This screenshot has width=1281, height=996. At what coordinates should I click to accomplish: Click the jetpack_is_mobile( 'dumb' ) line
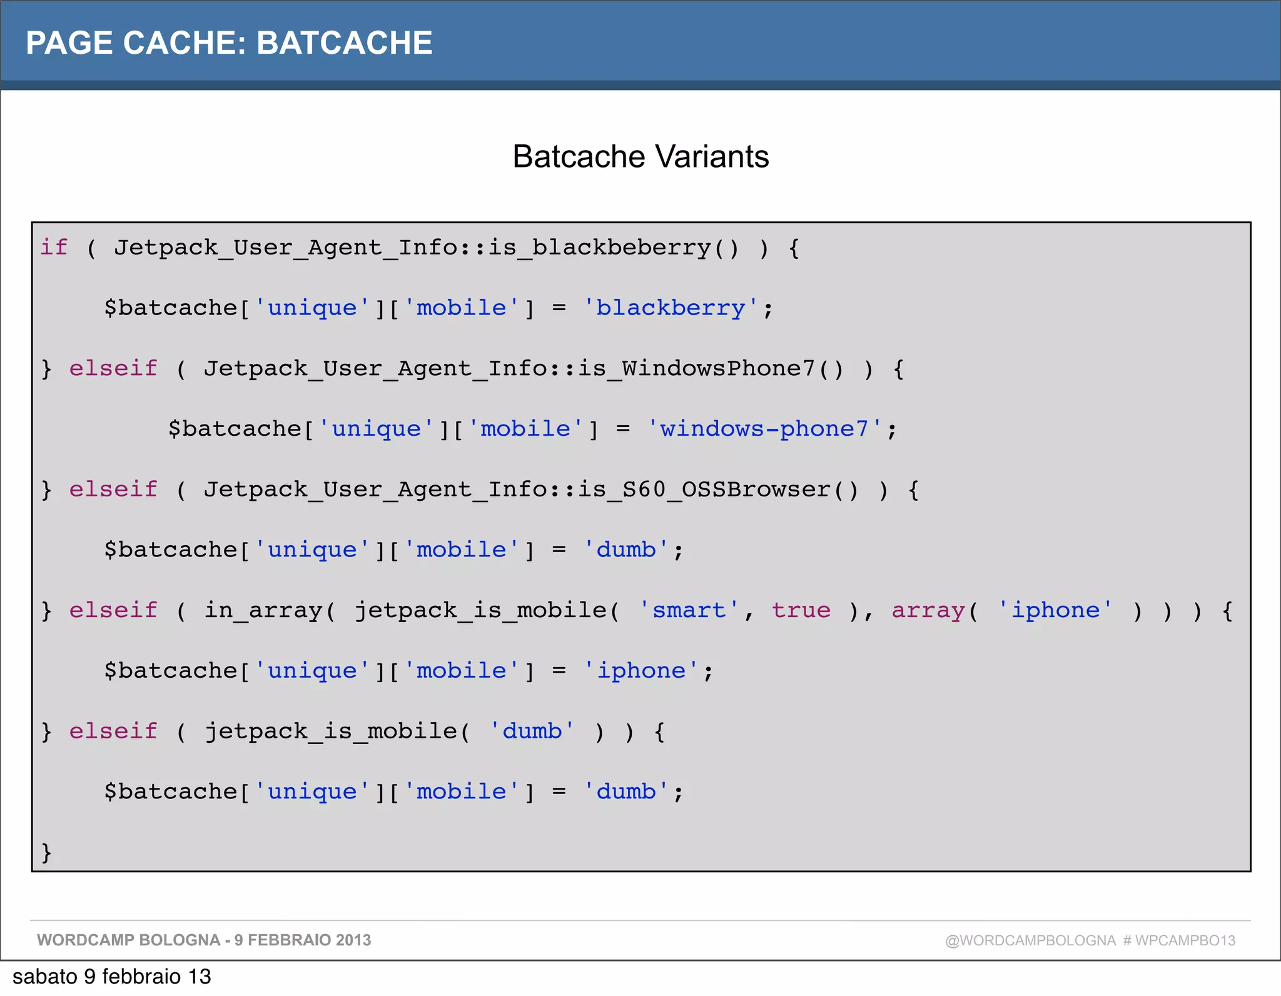click(x=353, y=731)
